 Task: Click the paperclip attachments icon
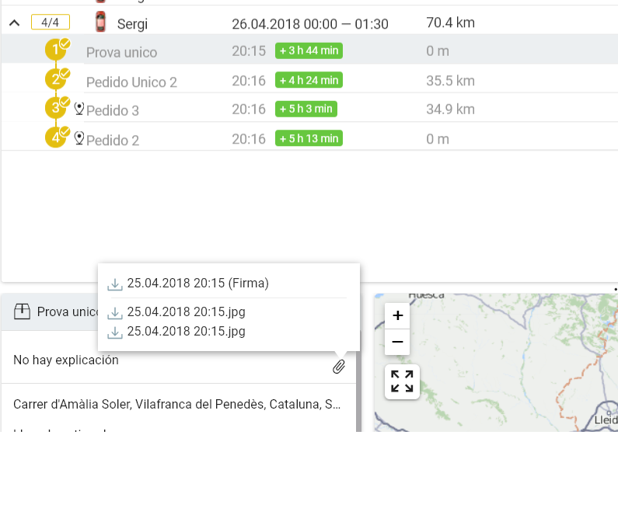click(x=339, y=367)
